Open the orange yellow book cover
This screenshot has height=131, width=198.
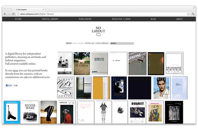(101, 88)
